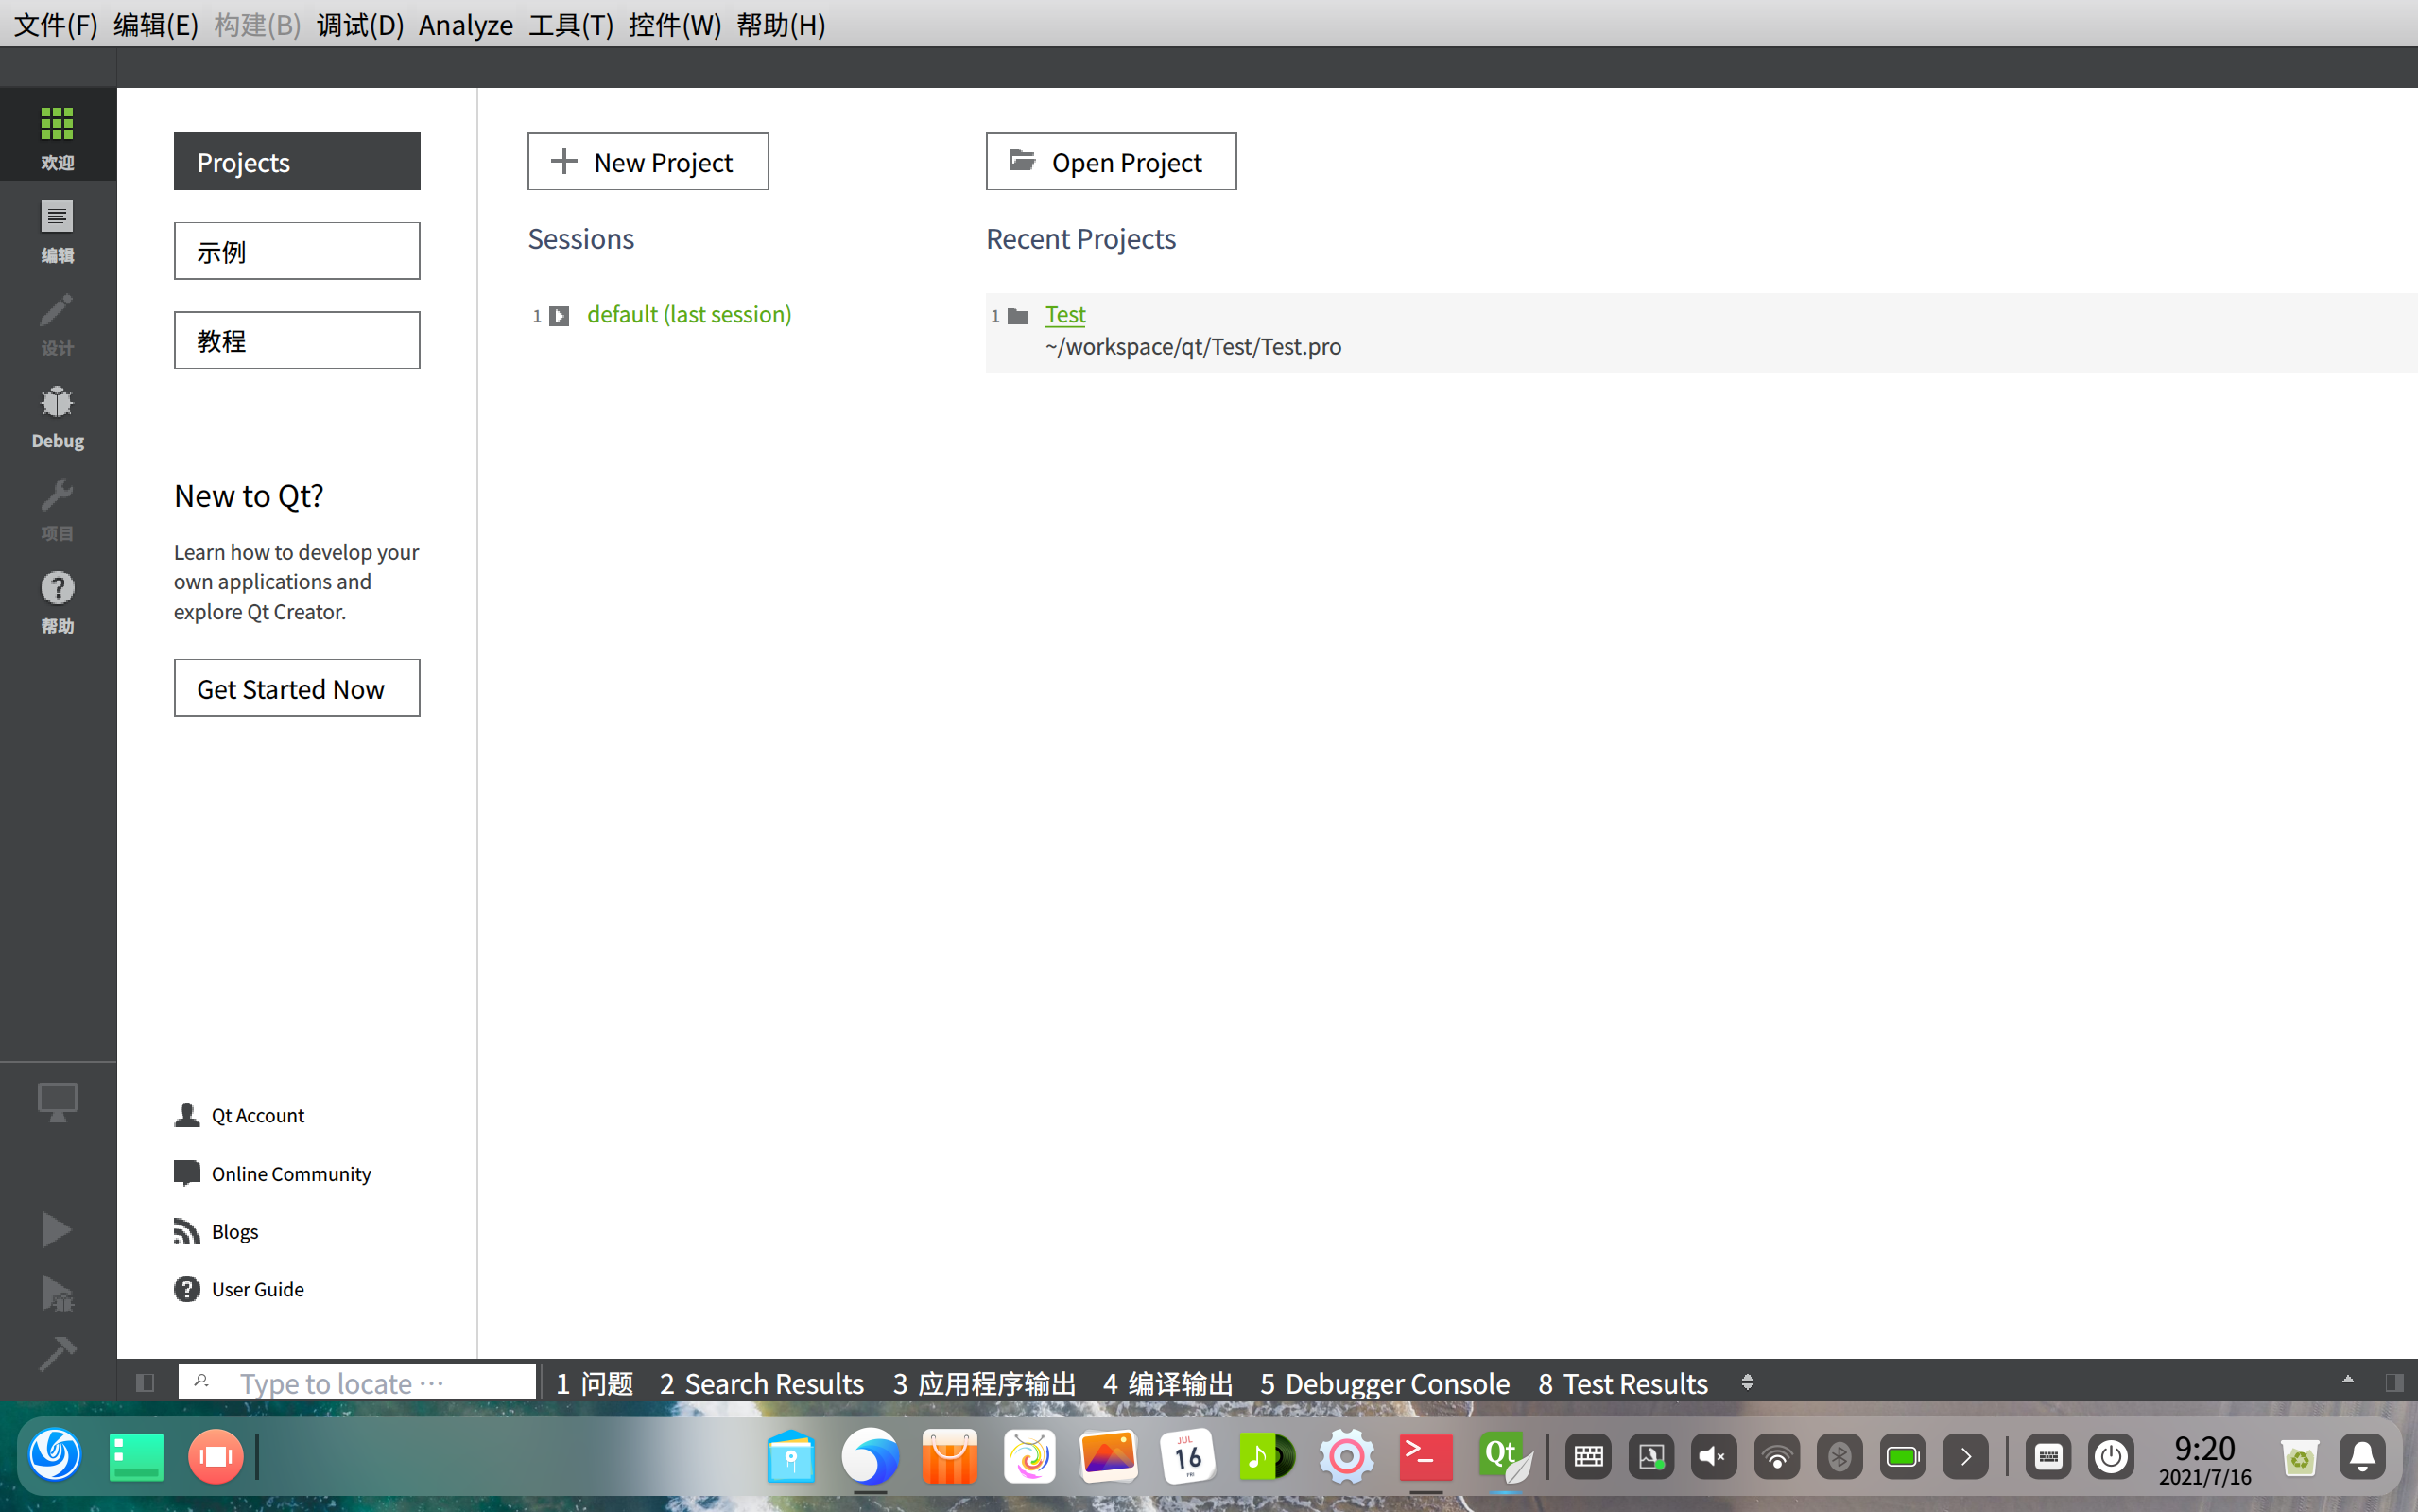This screenshot has width=2418, height=1512.
Task: Click the Build hammer icon
Action: [57, 1354]
